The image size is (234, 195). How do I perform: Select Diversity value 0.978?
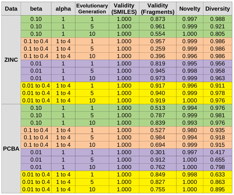tap(217, 93)
